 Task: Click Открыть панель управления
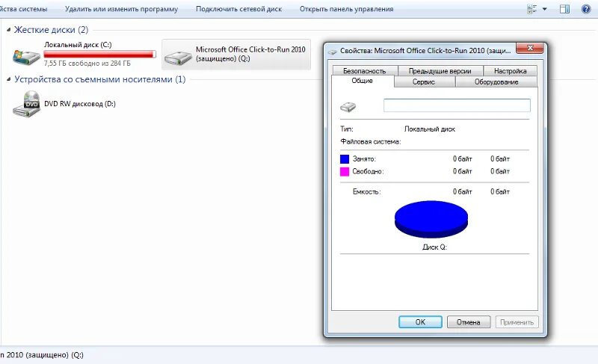pyautogui.click(x=346, y=9)
